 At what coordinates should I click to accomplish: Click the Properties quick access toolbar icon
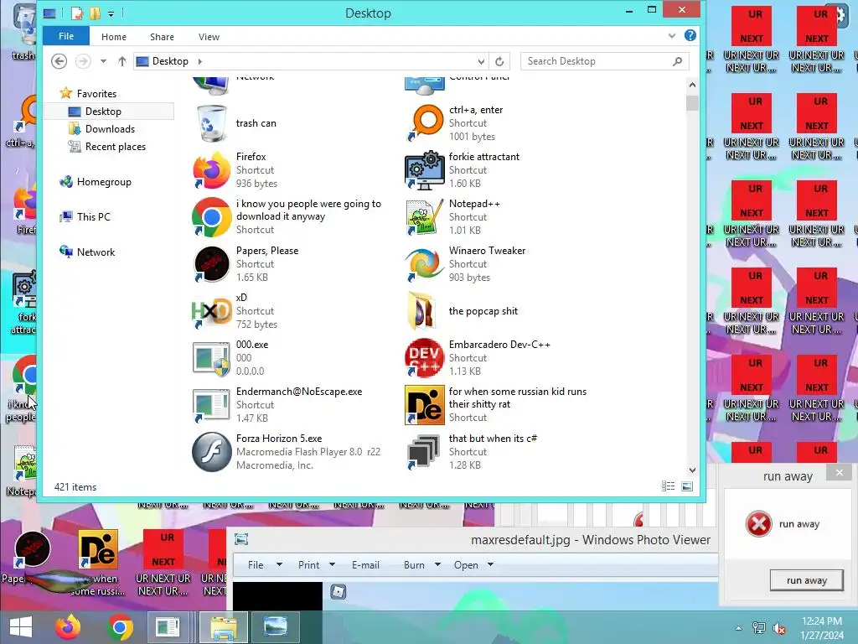(x=76, y=13)
